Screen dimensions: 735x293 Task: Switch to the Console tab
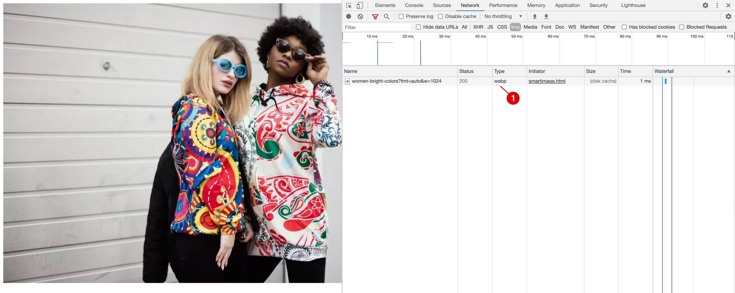coord(414,5)
